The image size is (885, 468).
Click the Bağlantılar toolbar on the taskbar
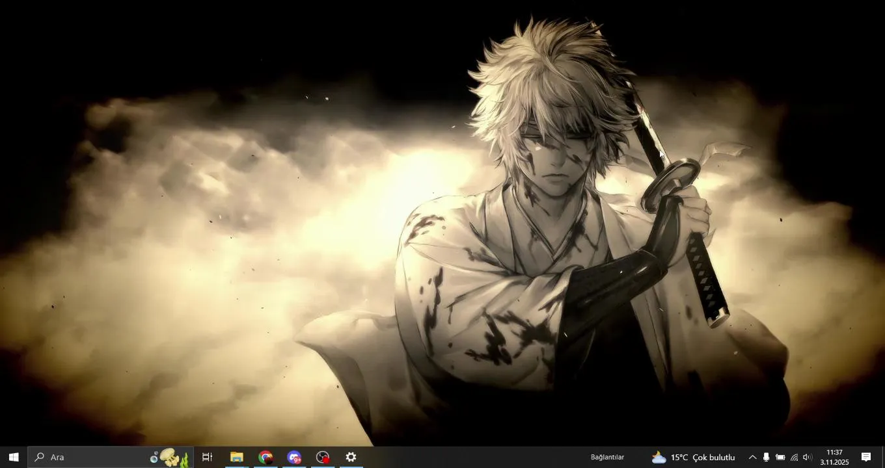(607, 457)
